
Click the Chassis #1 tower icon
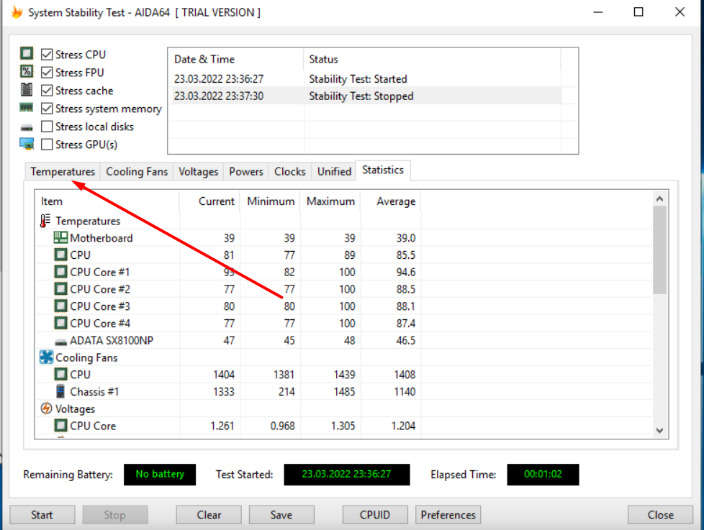tap(60, 391)
